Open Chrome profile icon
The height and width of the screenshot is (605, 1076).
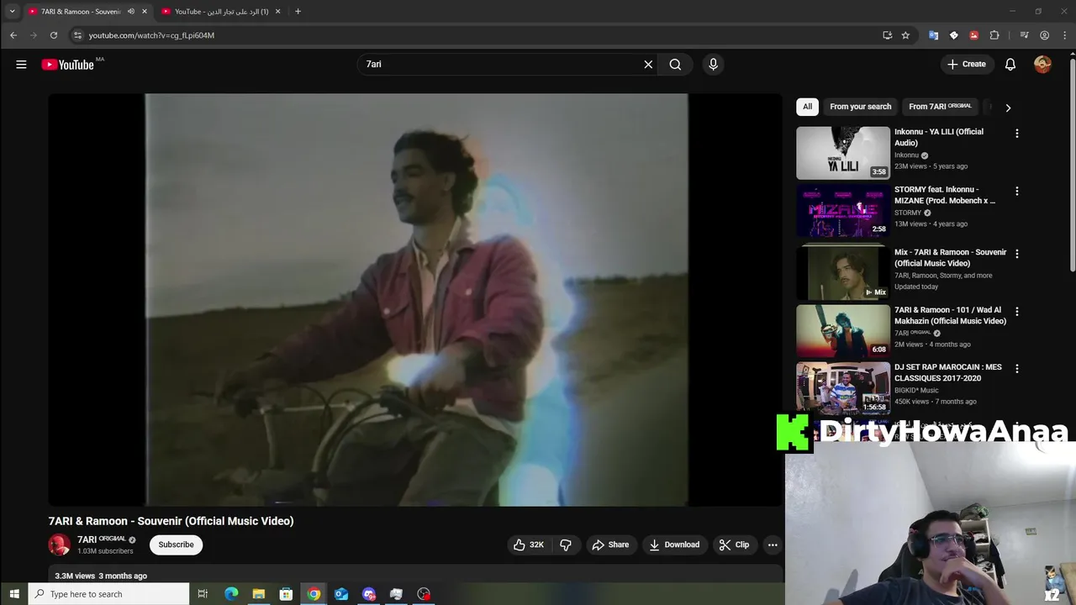pyautogui.click(x=1044, y=35)
